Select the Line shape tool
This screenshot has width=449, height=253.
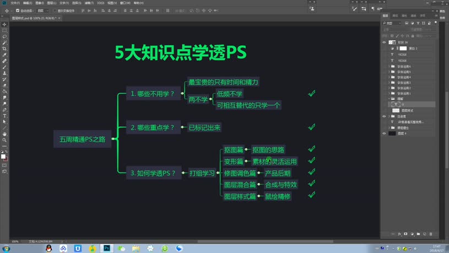click(x=4, y=128)
